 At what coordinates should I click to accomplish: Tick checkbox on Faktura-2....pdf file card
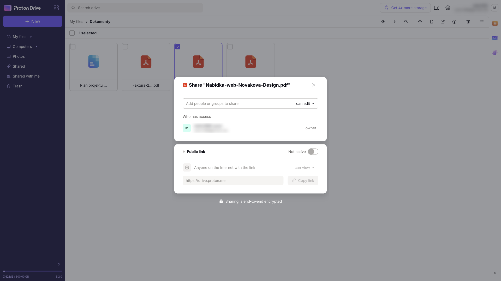tap(125, 47)
